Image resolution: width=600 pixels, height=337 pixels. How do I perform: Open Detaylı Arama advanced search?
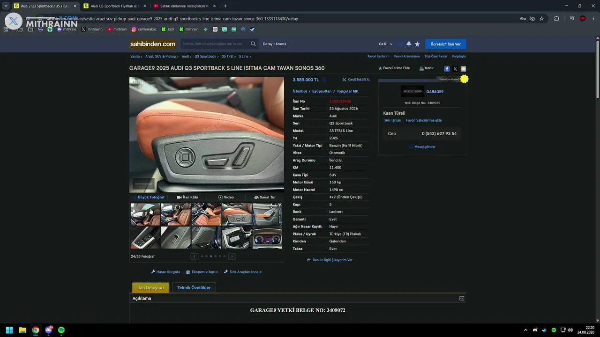point(274,44)
